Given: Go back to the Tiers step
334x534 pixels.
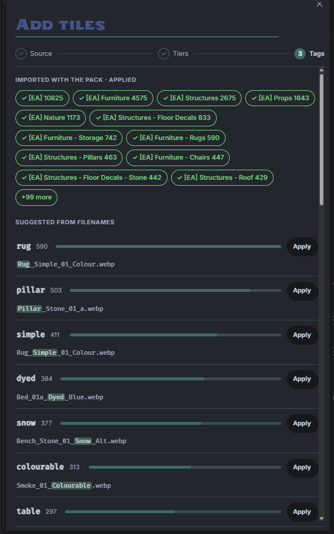Looking at the screenshot, I should click(x=174, y=53).
